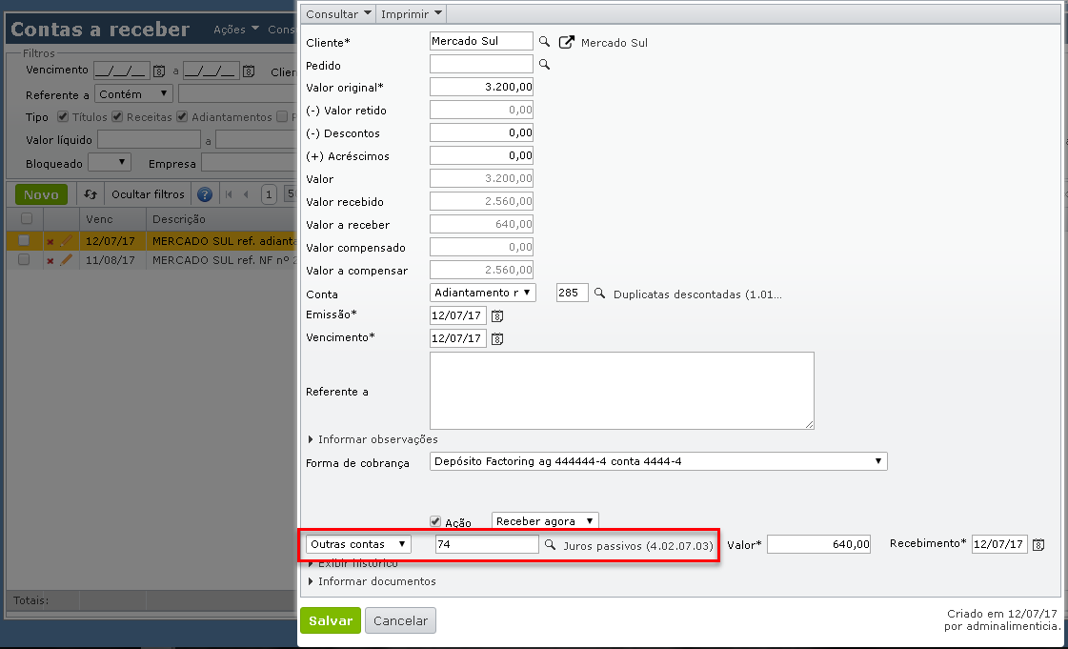Go to previous page arrow in list toolbar
Viewport: 1068px width, 649px height.
[247, 194]
